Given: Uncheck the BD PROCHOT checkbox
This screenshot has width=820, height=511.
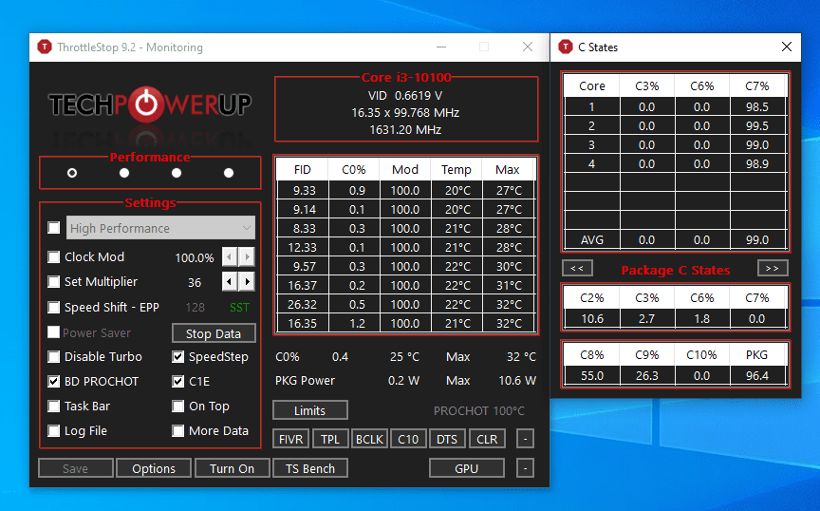Looking at the screenshot, I should [x=53, y=381].
